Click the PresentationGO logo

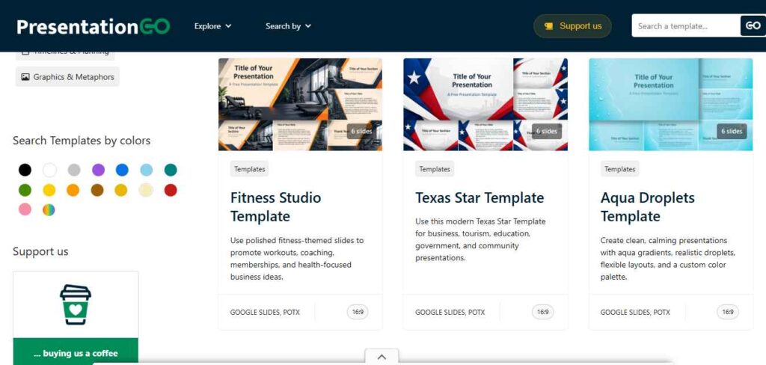coord(94,26)
